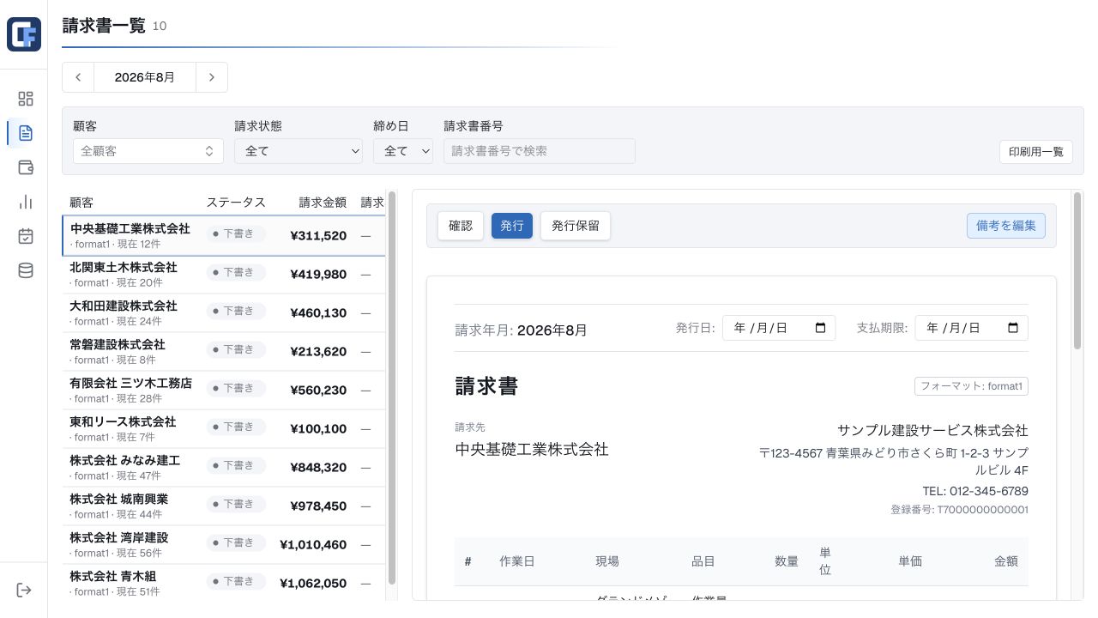
Task: Focus the 請求書番号 search field
Action: (x=540, y=151)
